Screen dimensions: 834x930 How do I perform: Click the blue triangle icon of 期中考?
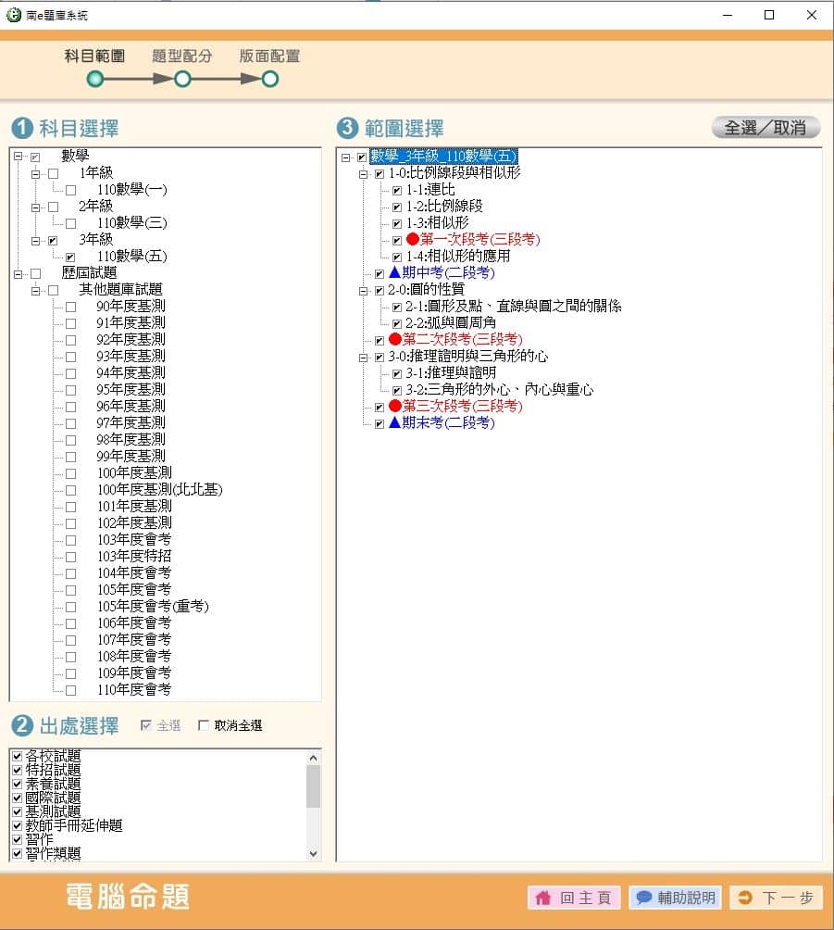[x=394, y=272]
